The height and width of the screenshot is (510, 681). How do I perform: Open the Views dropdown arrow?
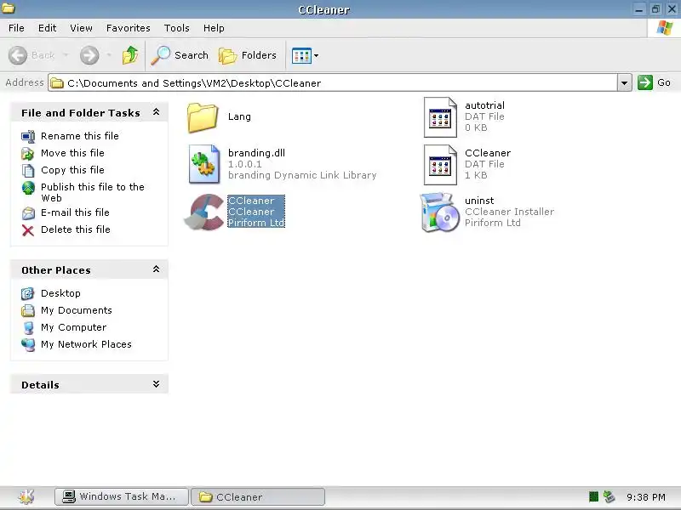[x=316, y=55]
